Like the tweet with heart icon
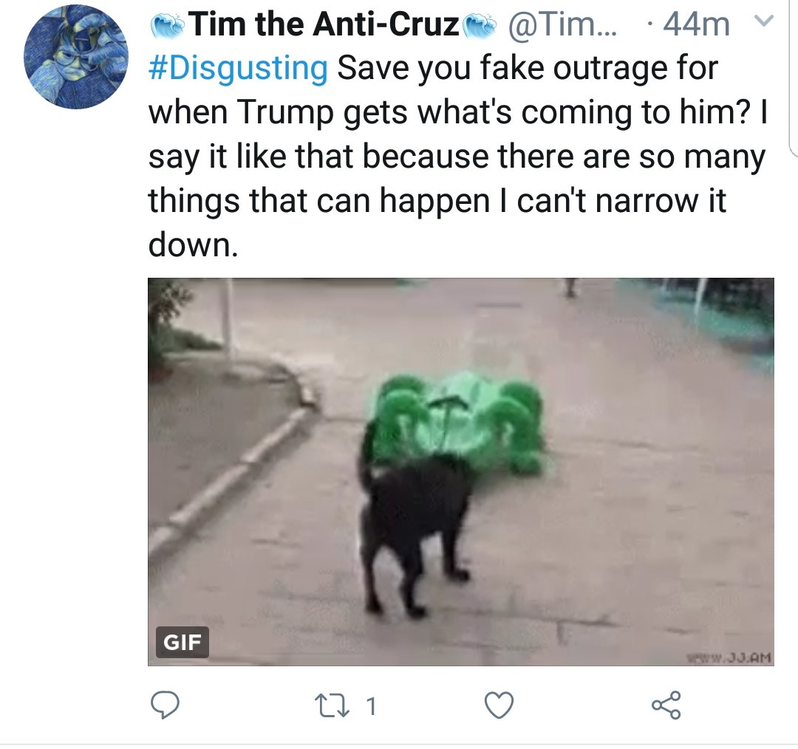Viewport: 798px width, 749px height. click(499, 705)
